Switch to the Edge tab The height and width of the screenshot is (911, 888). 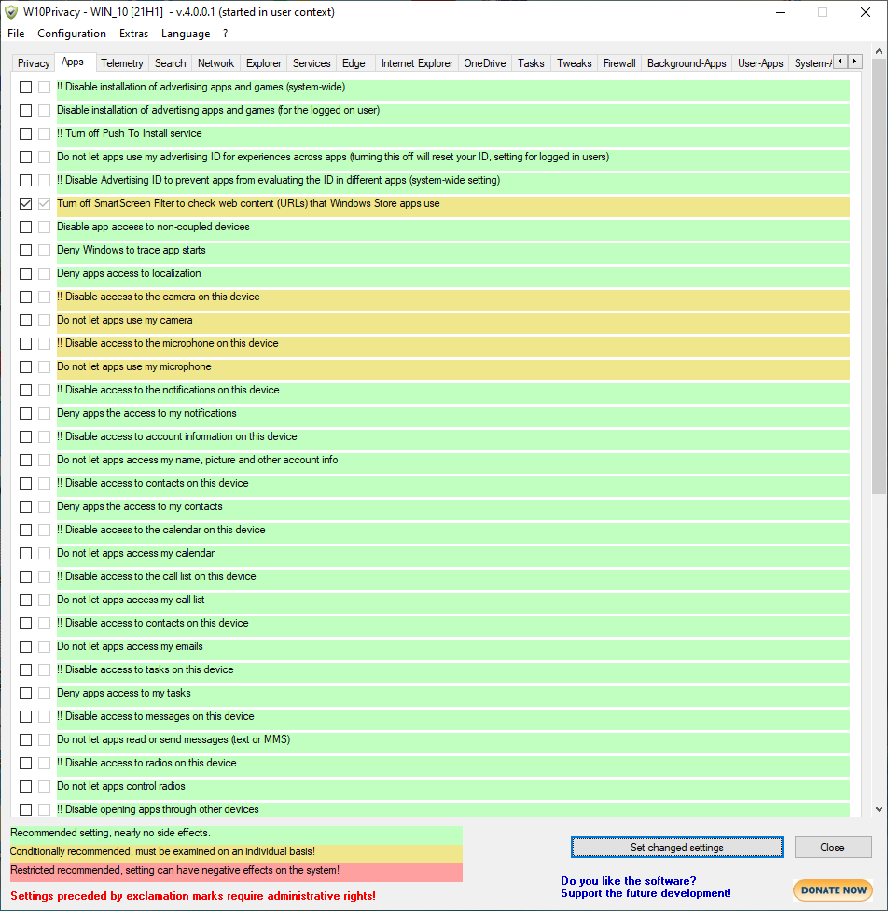click(354, 63)
